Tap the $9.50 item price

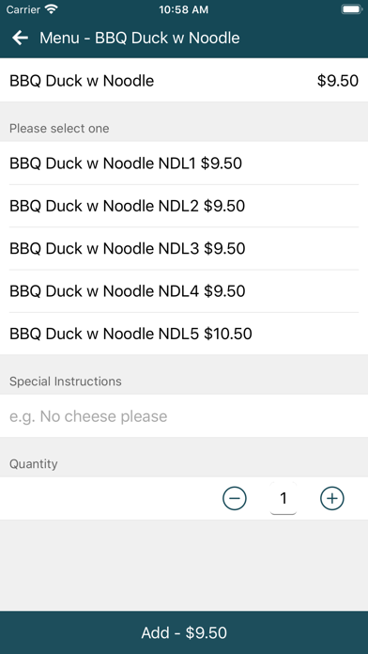point(338,81)
